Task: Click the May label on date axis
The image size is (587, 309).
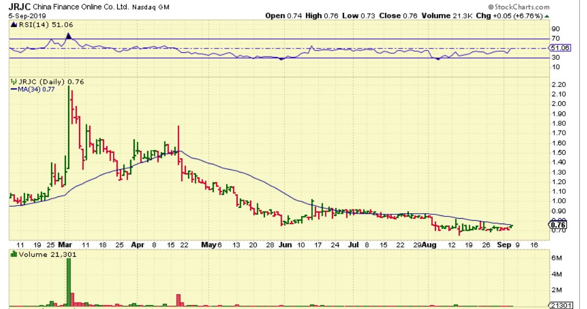Action: pyautogui.click(x=209, y=245)
